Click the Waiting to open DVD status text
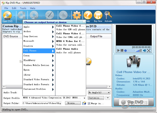The width and height of the screenshot is (157, 113). (15, 110)
